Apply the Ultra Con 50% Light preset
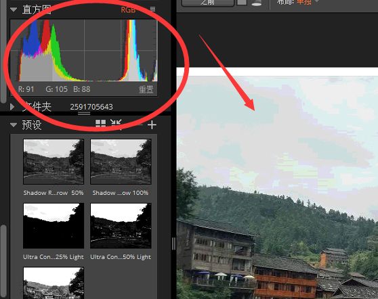378x299 pixels. tap(121, 225)
